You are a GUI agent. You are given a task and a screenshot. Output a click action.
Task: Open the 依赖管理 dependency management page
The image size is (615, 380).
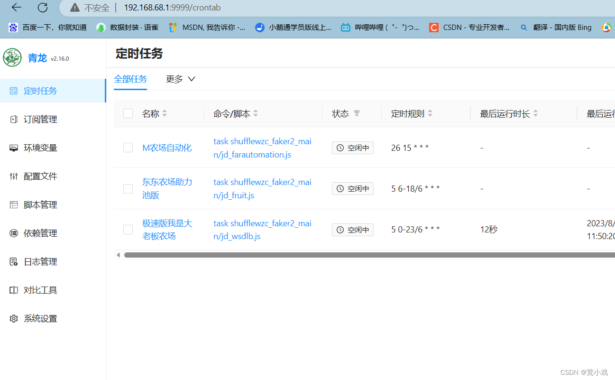[x=40, y=233]
